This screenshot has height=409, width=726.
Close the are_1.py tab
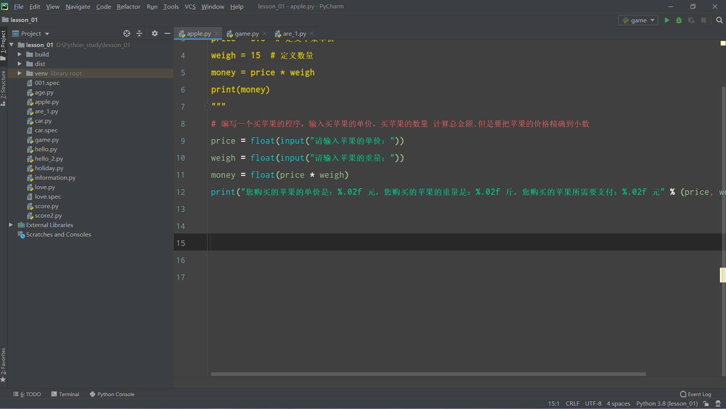[312, 33]
